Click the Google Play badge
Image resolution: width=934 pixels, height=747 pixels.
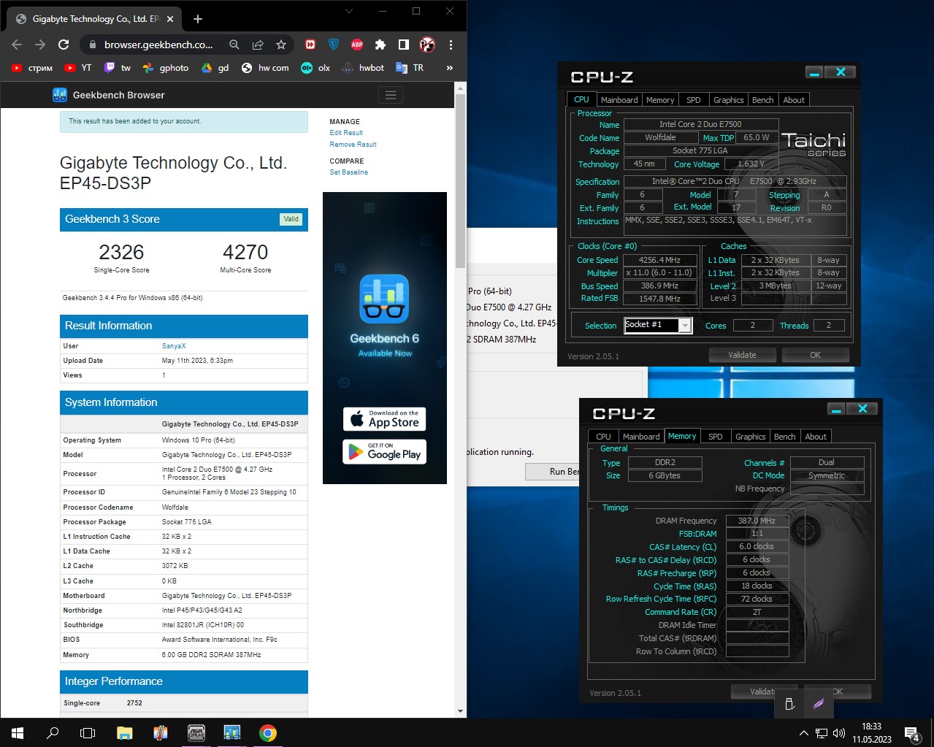384,451
